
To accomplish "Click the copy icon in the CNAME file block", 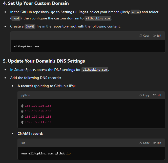I will coord(141,36).
